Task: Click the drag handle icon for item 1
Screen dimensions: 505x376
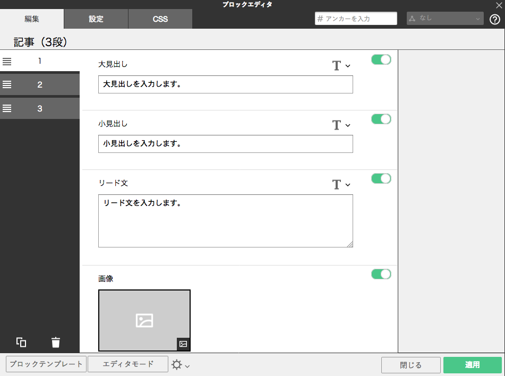Action: (x=7, y=61)
